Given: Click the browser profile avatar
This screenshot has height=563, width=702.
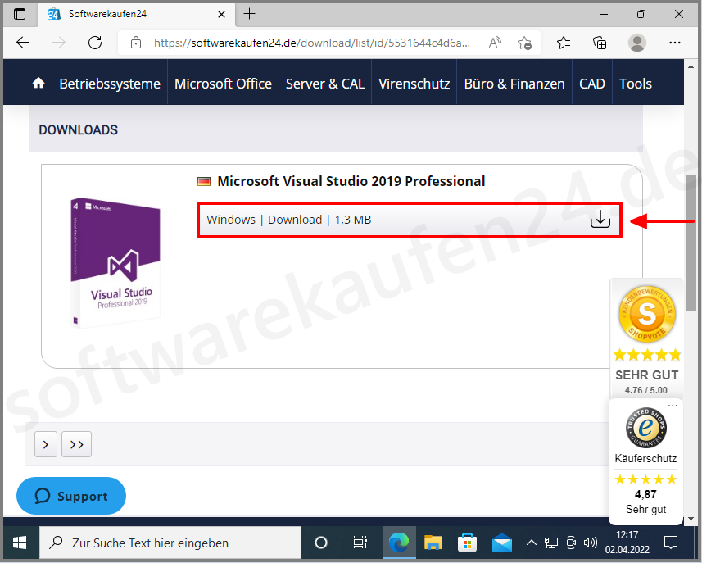Looking at the screenshot, I should pos(636,43).
